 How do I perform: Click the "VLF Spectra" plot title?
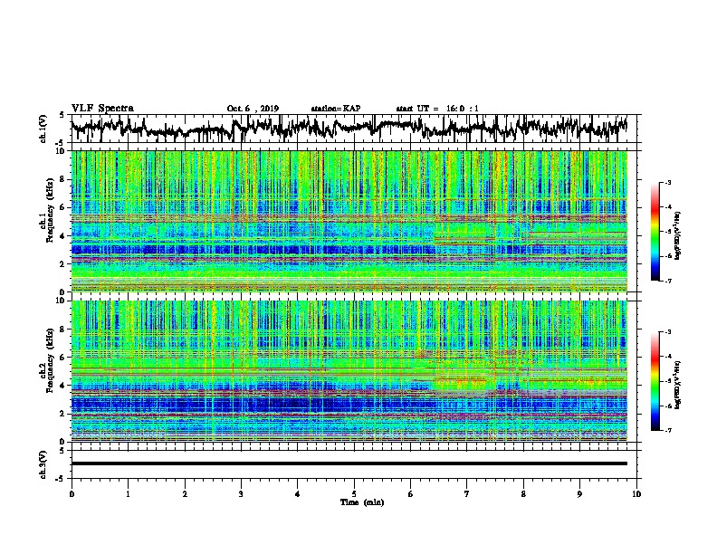click(102, 109)
